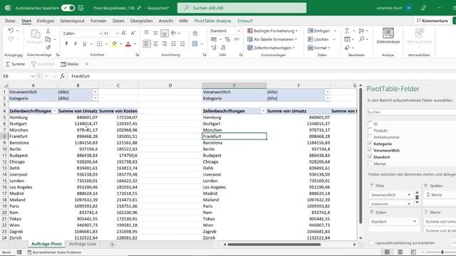Uncheck the Verantwortlich field checkbox
456x256 pixels.
tap(370, 150)
